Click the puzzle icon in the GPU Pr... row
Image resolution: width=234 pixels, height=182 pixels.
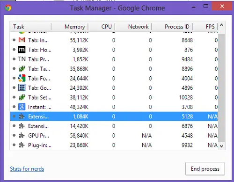click(22, 136)
